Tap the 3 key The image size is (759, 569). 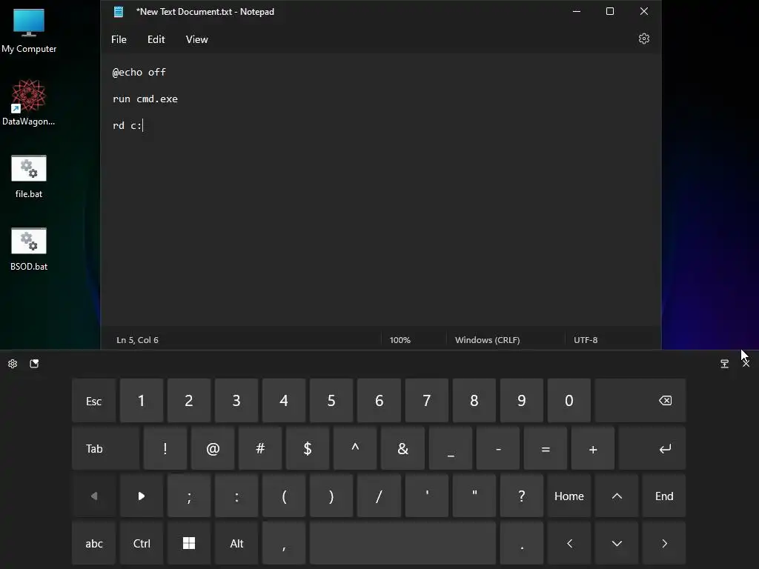pos(236,401)
